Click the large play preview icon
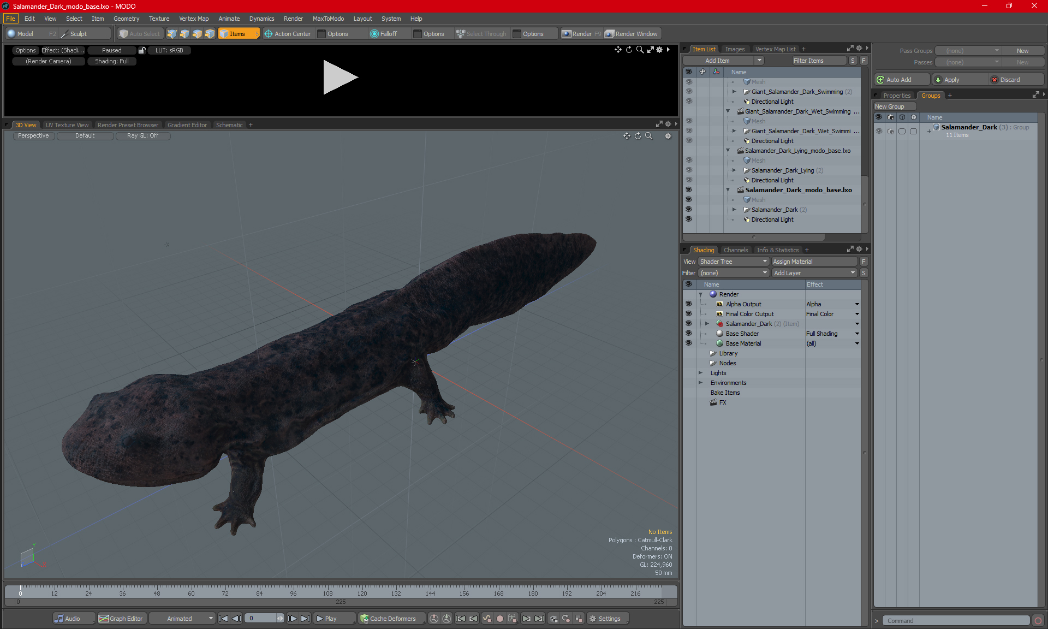Screen dimensions: 1048x629 340,77
